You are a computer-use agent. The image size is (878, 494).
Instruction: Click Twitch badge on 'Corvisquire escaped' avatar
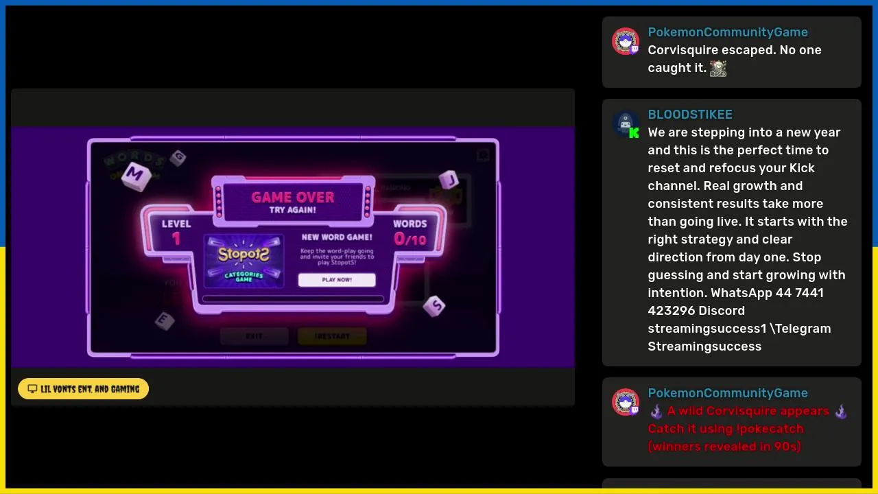coord(634,49)
